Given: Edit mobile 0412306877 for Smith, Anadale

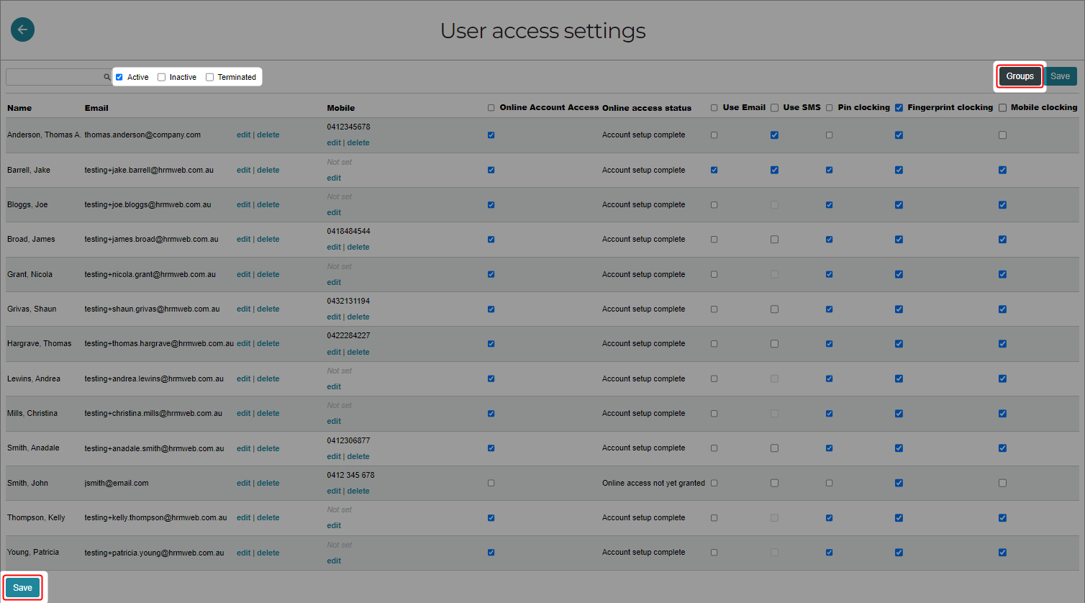Looking at the screenshot, I should coord(334,457).
